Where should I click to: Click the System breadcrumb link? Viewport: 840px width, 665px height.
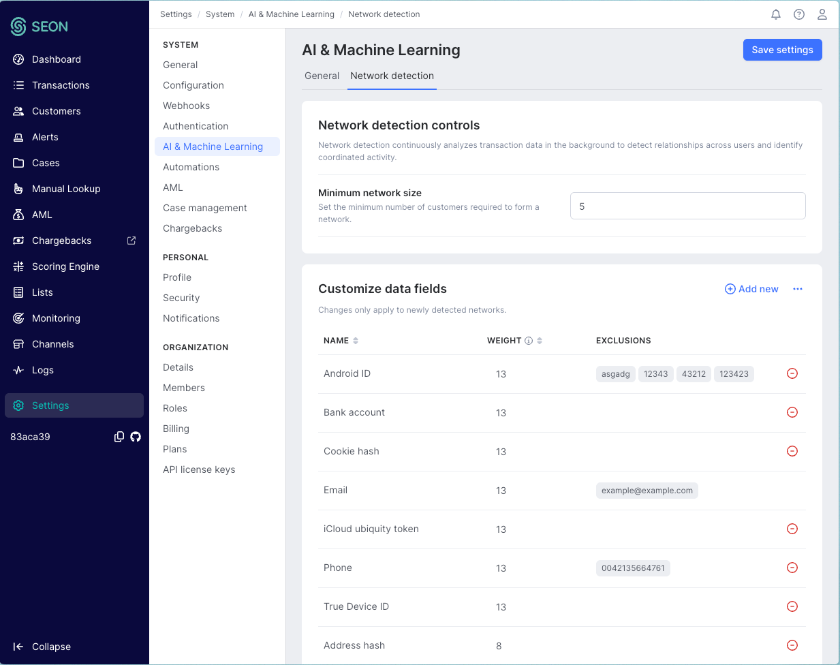click(x=220, y=14)
